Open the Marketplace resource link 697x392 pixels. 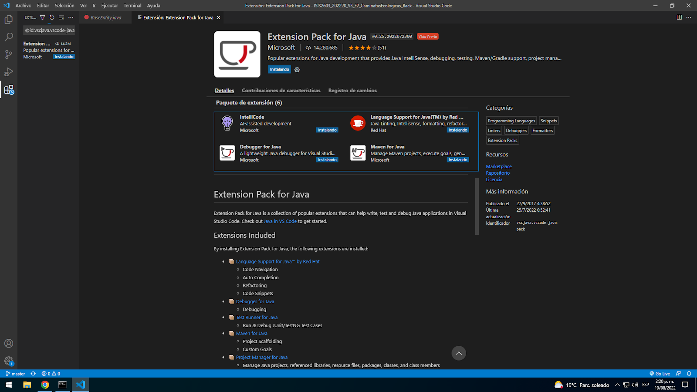(x=499, y=166)
